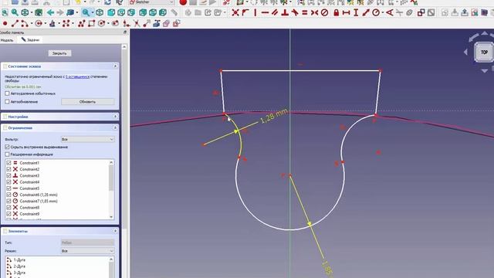Viewport: 494px width, 278px height.
Task: Switch to the Model tab
Action: (7, 40)
